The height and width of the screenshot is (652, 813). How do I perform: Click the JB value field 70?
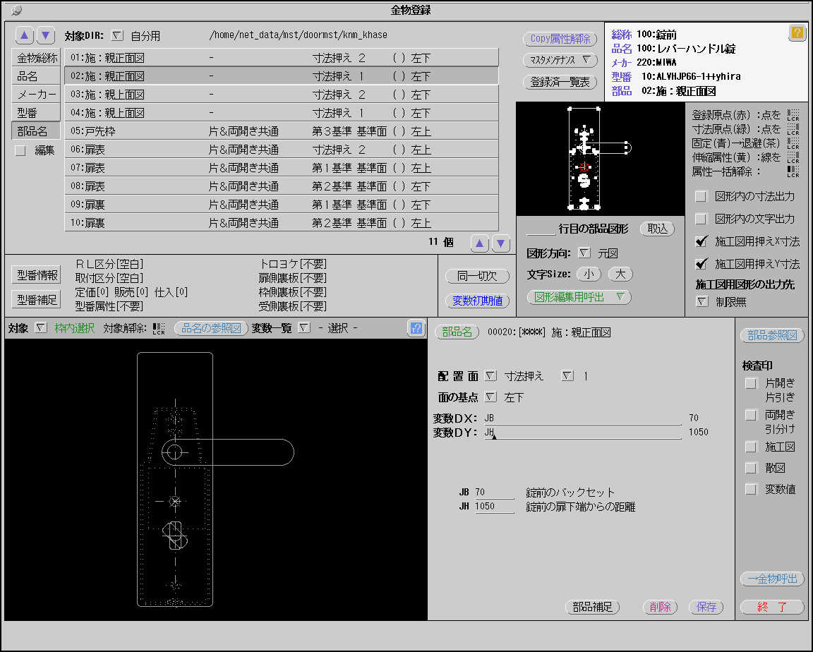tap(494, 493)
